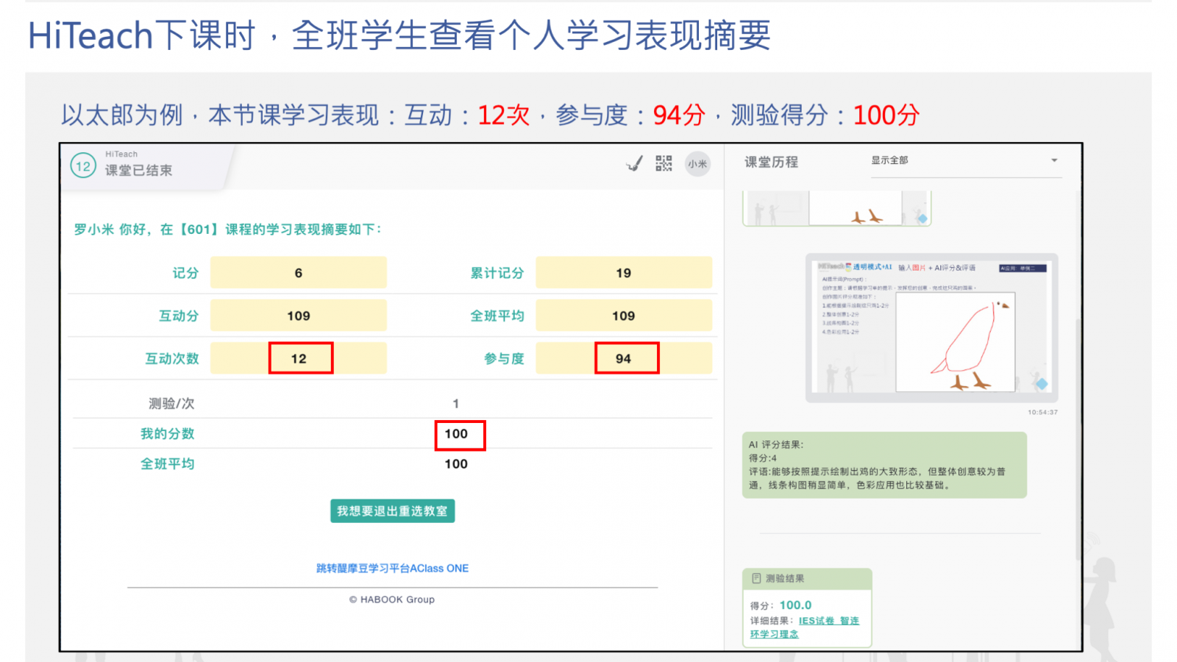The width and height of the screenshot is (1177, 662).
Task: Click the red-boxed 参与度 score 94
Action: pos(626,358)
